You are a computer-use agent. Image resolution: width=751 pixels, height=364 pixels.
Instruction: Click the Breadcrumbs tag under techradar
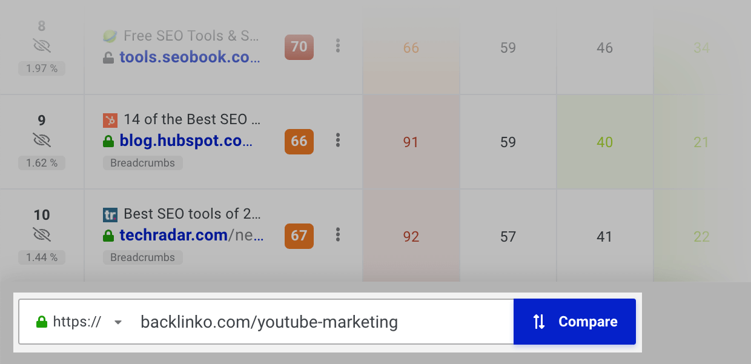pos(143,257)
